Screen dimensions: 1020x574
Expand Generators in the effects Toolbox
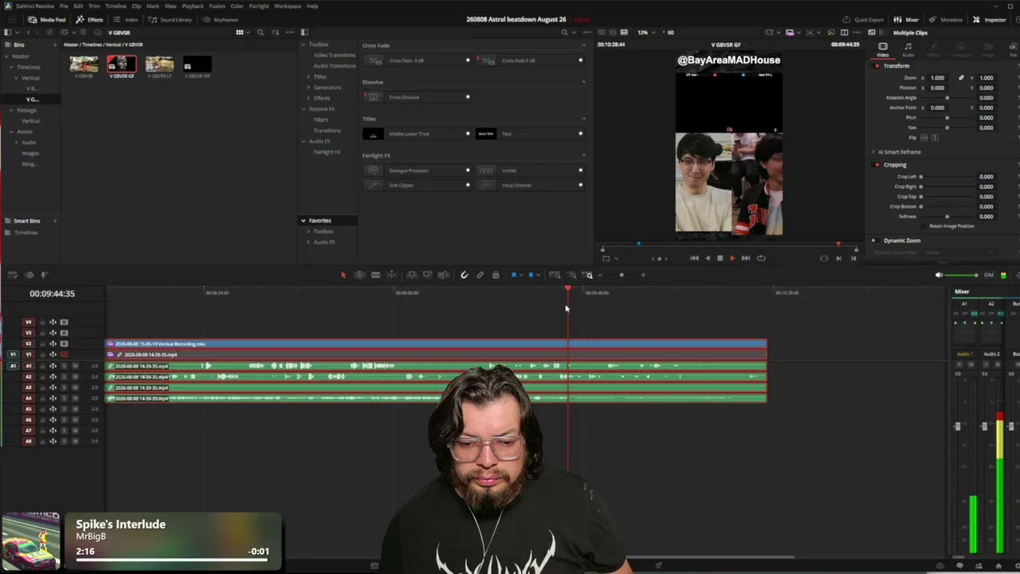pyautogui.click(x=308, y=88)
